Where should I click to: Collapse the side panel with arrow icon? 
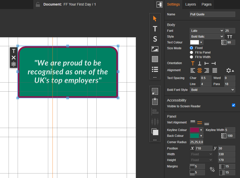click(159, 4)
